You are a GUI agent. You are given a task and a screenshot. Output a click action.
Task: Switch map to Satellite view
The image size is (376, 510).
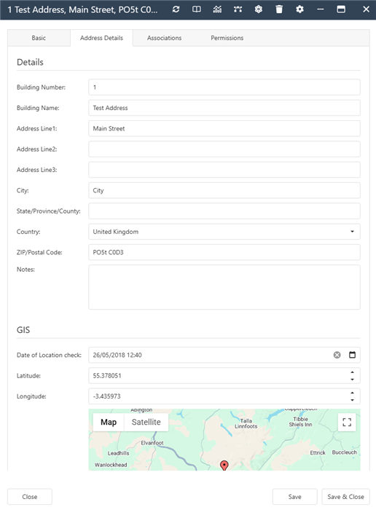click(x=146, y=422)
